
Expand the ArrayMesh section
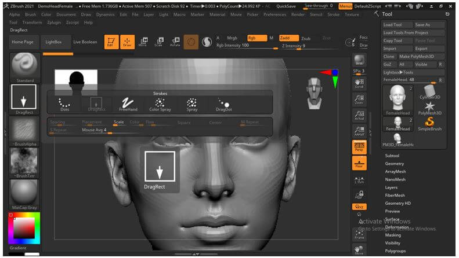pyautogui.click(x=395, y=171)
